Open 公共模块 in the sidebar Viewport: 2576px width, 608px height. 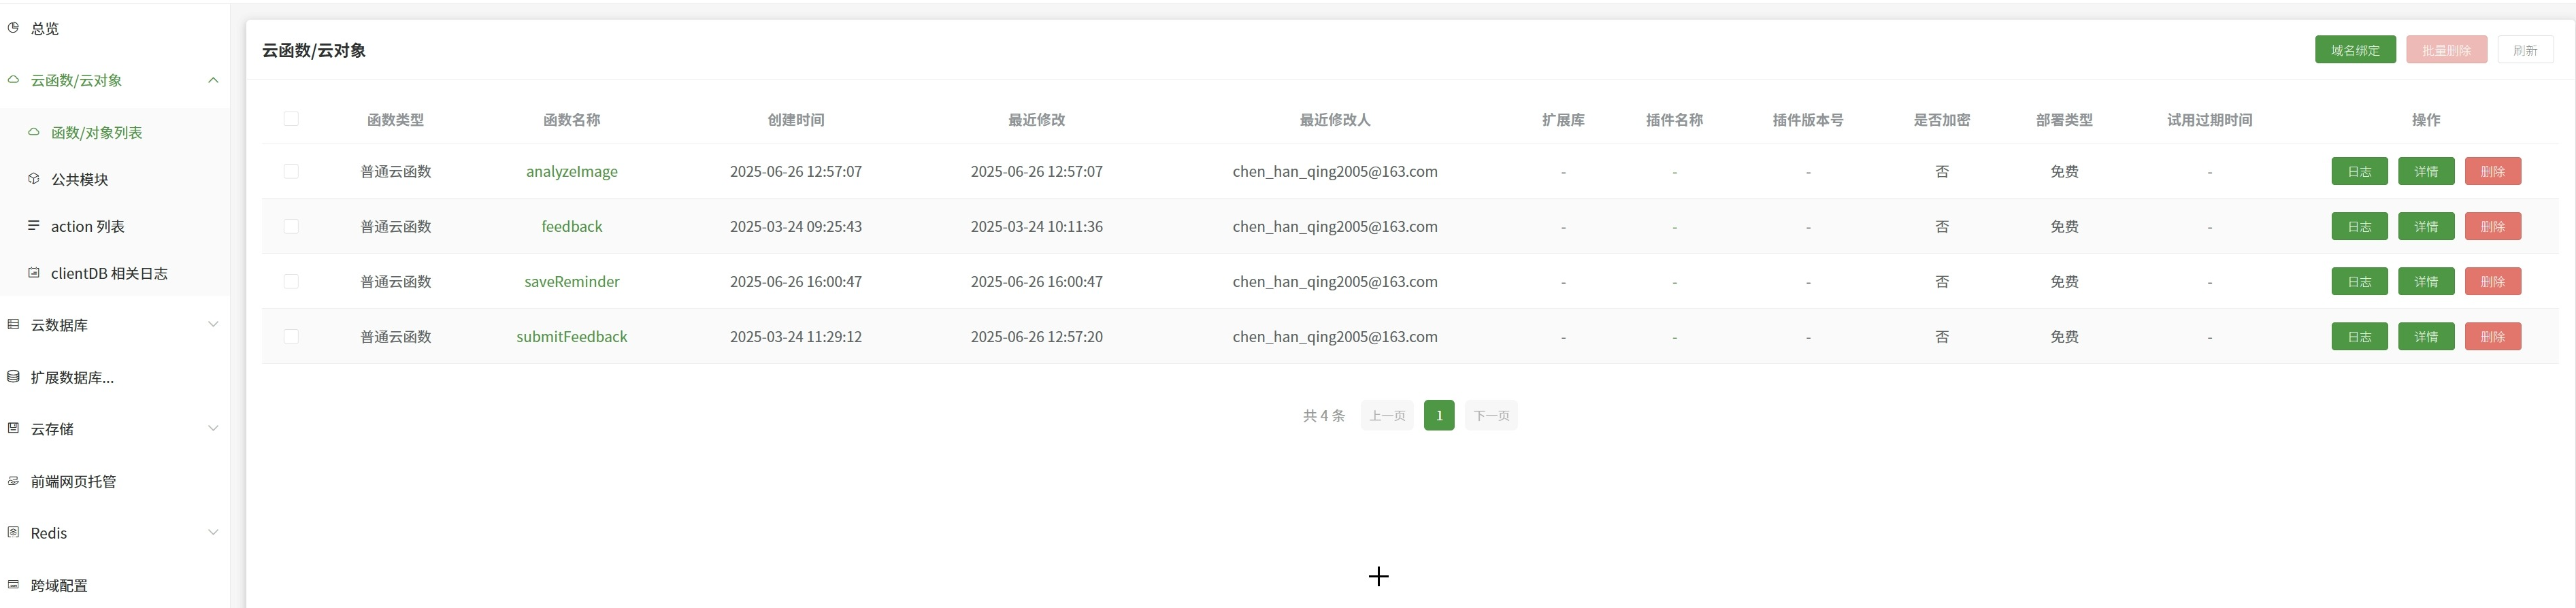click(80, 179)
